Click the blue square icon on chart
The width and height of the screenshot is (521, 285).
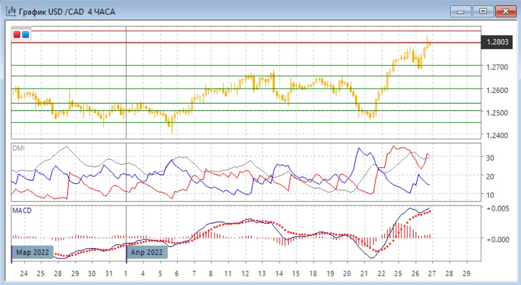coord(25,35)
